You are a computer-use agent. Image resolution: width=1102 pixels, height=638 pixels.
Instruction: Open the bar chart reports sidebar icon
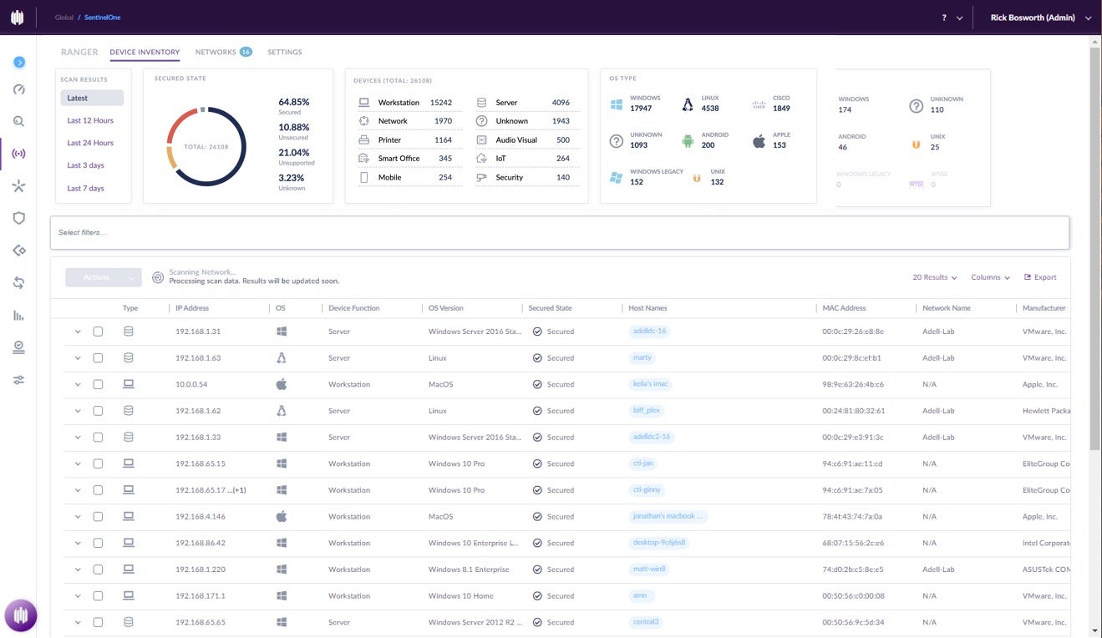click(18, 316)
